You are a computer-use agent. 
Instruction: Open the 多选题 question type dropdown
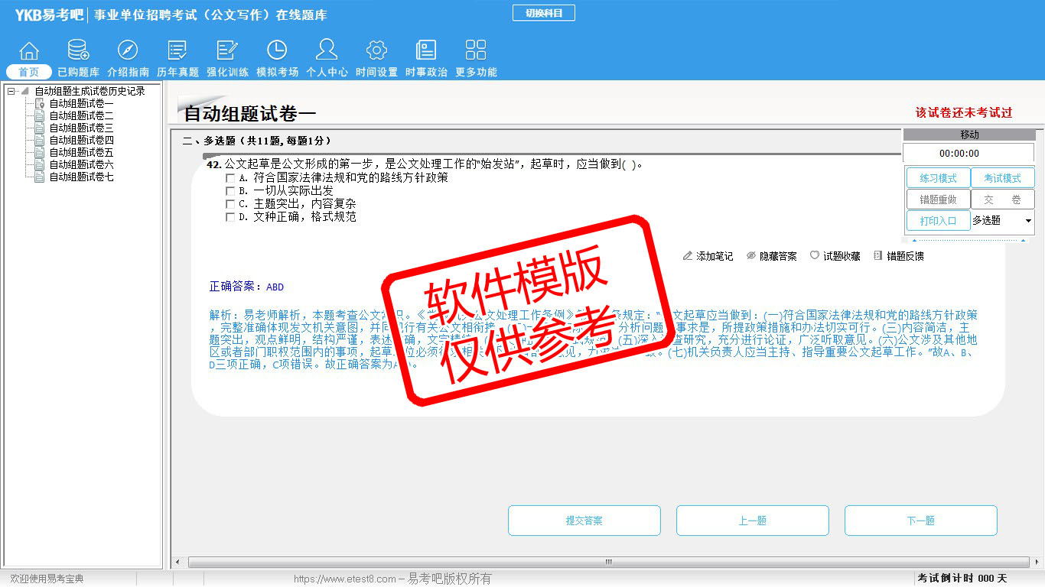point(1027,221)
